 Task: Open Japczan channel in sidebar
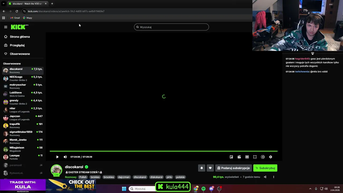pos(23,118)
